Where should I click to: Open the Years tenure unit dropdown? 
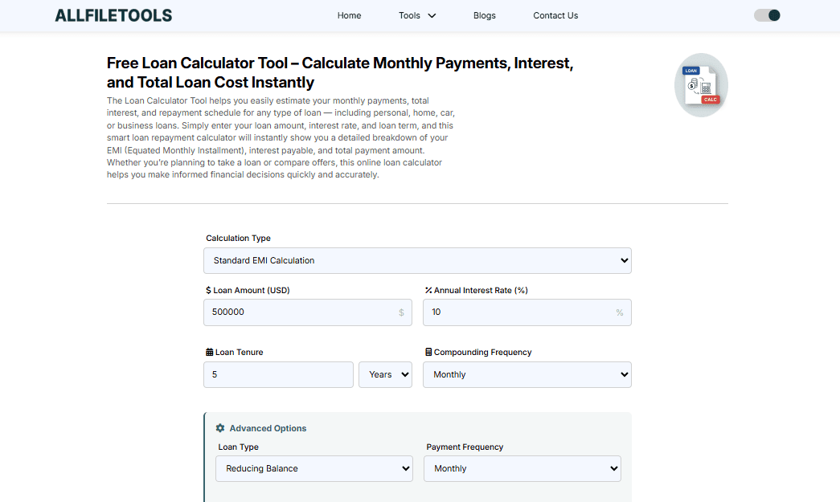point(385,374)
